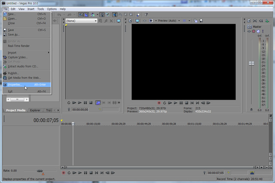This screenshot has height=183, width=275.
Task: Select Get Media from the Web
Action: click(27, 78)
